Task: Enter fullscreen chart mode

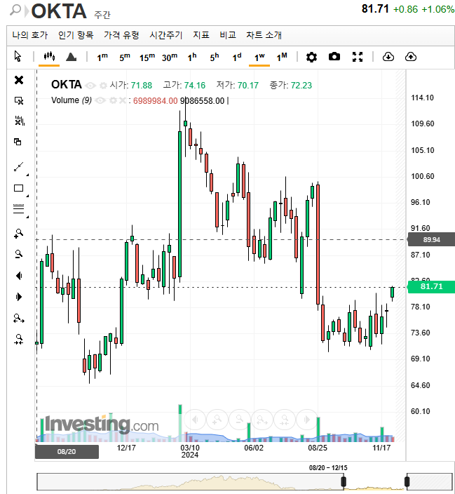Action: click(x=358, y=57)
